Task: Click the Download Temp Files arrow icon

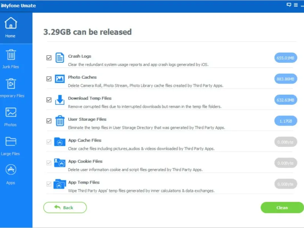Action: [x=60, y=100]
